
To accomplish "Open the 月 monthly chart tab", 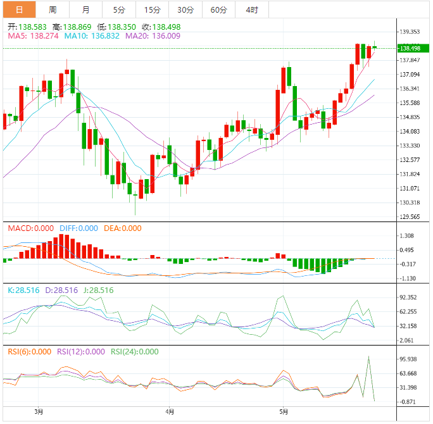I will click(85, 9).
